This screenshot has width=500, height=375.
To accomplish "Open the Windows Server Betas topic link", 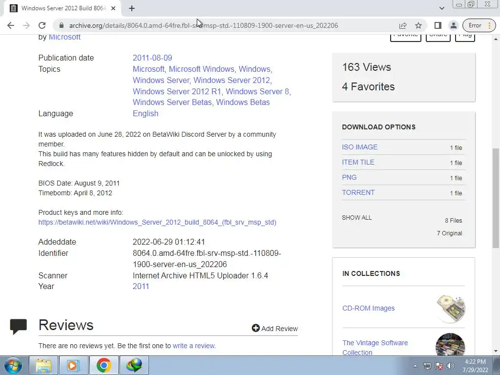I will point(172,102).
